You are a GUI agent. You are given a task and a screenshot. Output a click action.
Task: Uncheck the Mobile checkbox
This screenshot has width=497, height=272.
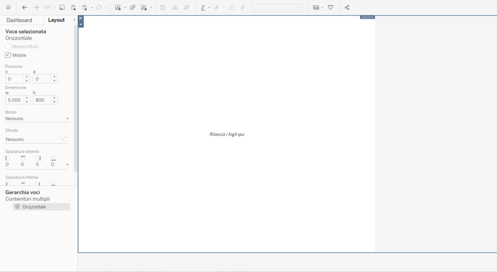[x=8, y=55]
